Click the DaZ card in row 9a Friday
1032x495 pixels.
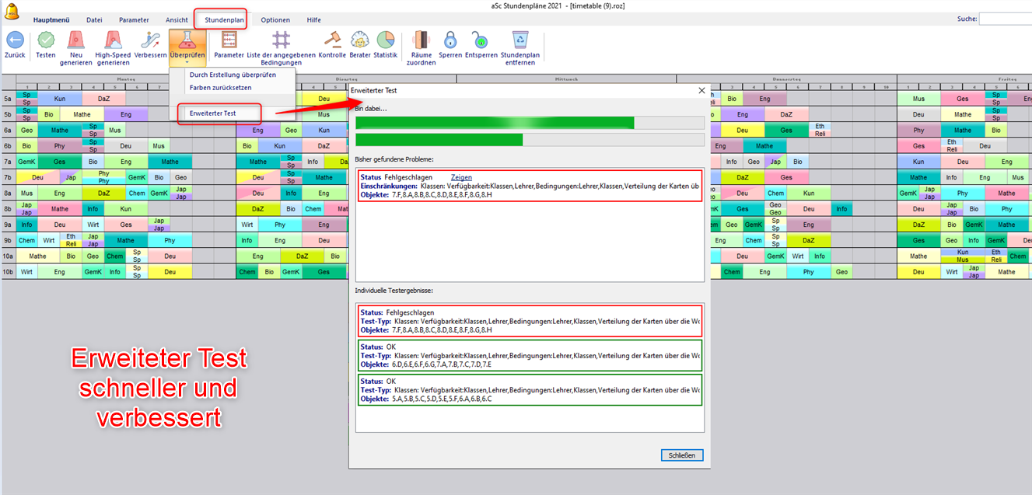919,225
